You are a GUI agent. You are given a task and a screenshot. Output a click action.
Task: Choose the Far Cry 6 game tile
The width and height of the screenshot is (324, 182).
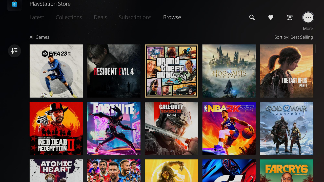tap(287, 171)
